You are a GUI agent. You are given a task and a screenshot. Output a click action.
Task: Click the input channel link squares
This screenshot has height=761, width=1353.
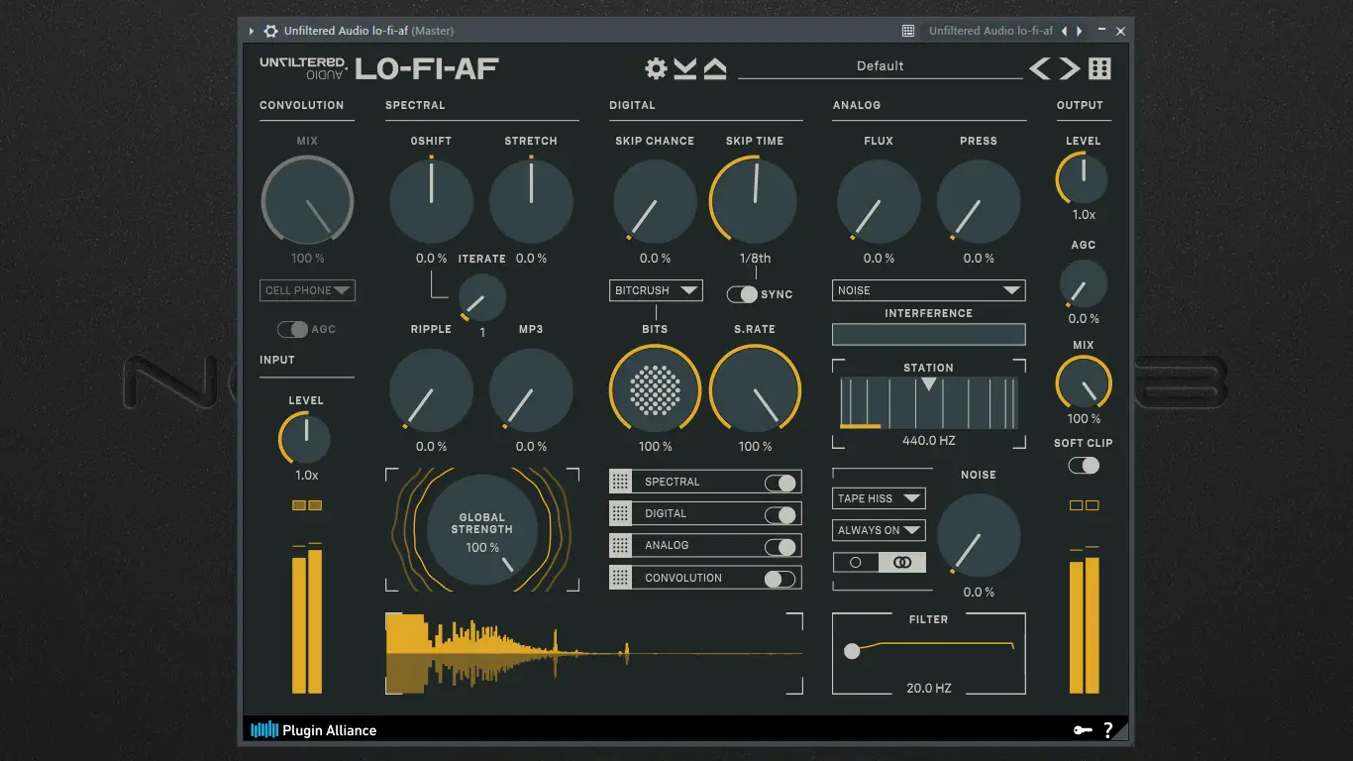pyautogui.click(x=307, y=505)
